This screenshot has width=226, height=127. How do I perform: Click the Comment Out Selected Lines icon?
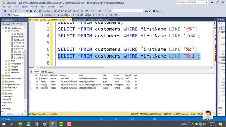click(x=99, y=15)
